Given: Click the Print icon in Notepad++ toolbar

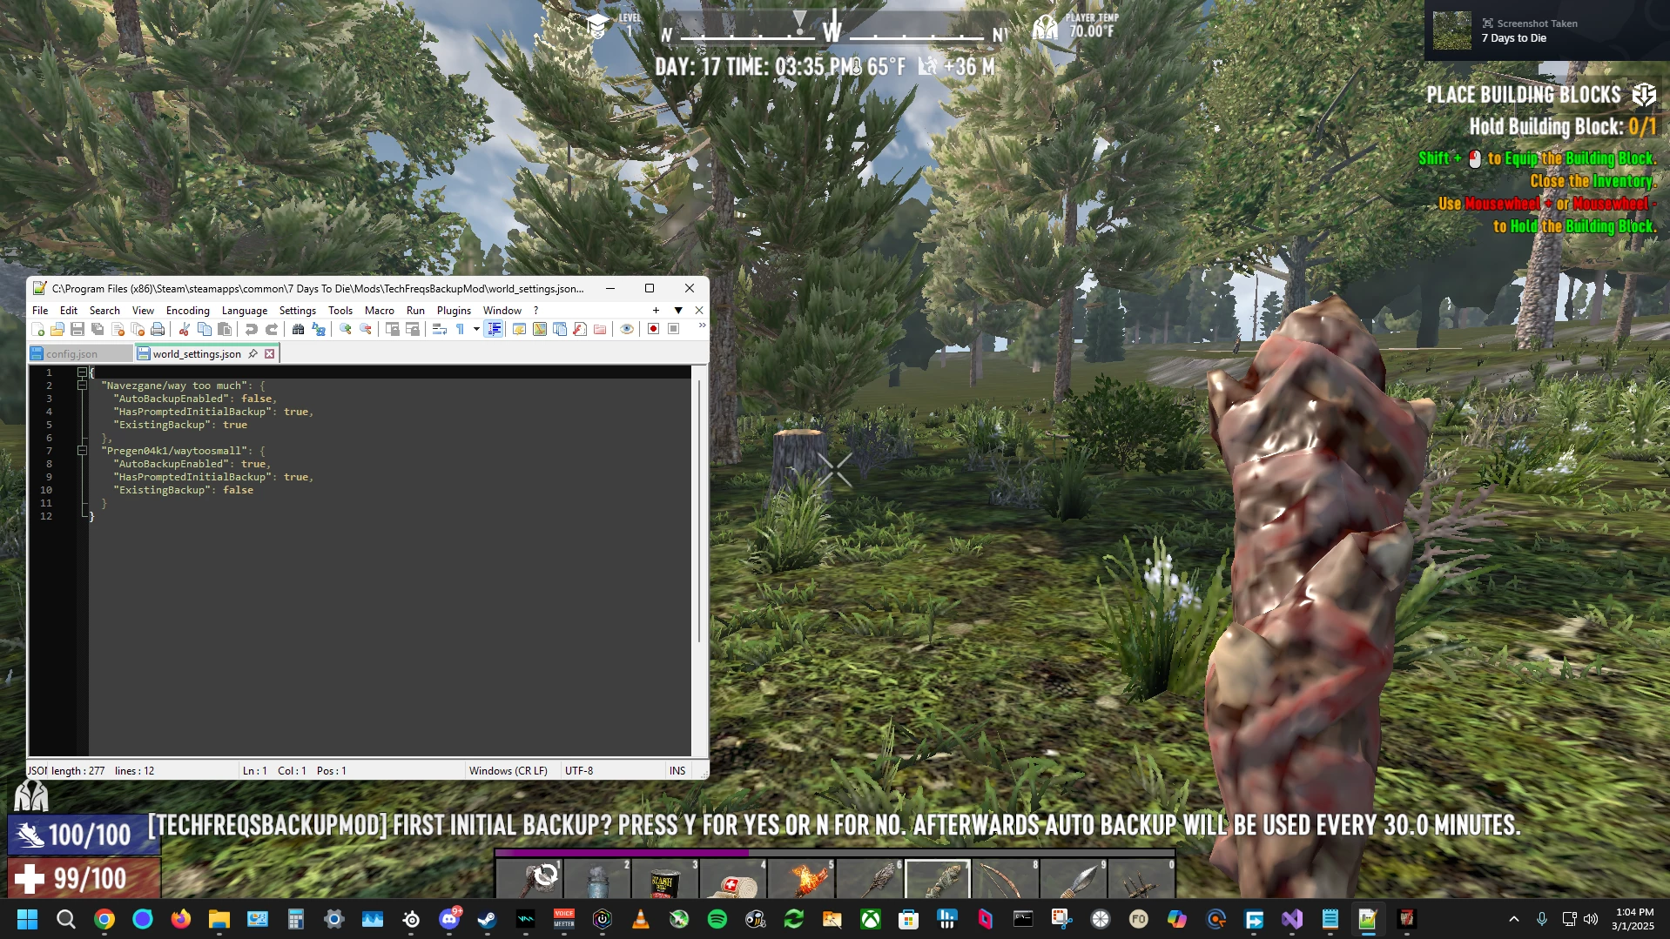Looking at the screenshot, I should click(158, 329).
